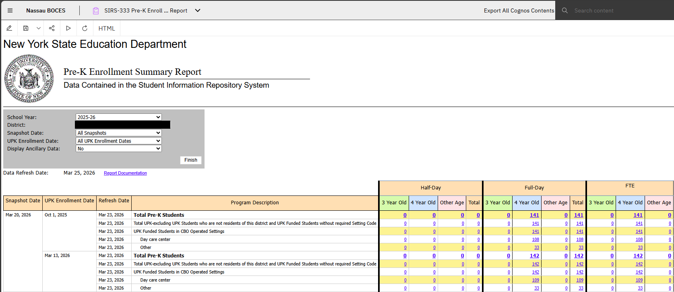Save the report with floppy icon
This screenshot has width=674, height=292.
26,28
